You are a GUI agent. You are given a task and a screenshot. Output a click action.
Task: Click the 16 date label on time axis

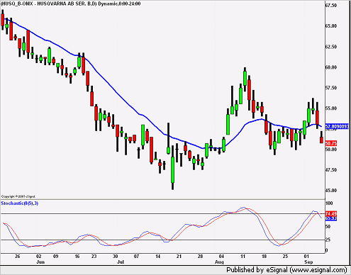pos(77,257)
